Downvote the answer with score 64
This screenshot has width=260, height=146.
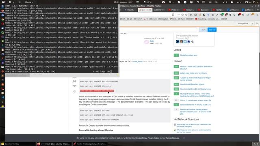pyautogui.click(x=74, y=86)
